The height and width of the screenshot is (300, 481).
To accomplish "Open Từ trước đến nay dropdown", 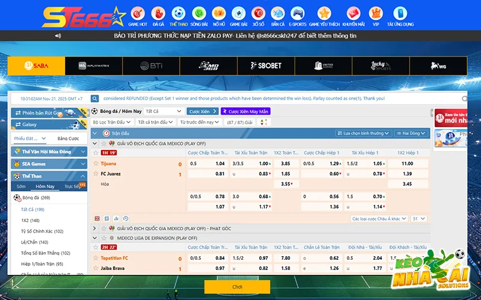I will [200, 122].
